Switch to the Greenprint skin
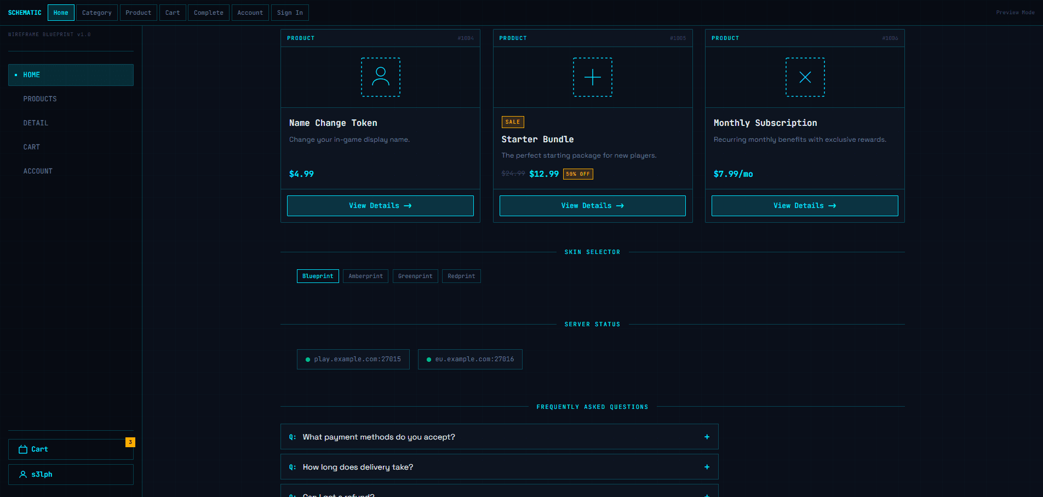1043x497 pixels. [x=415, y=276]
